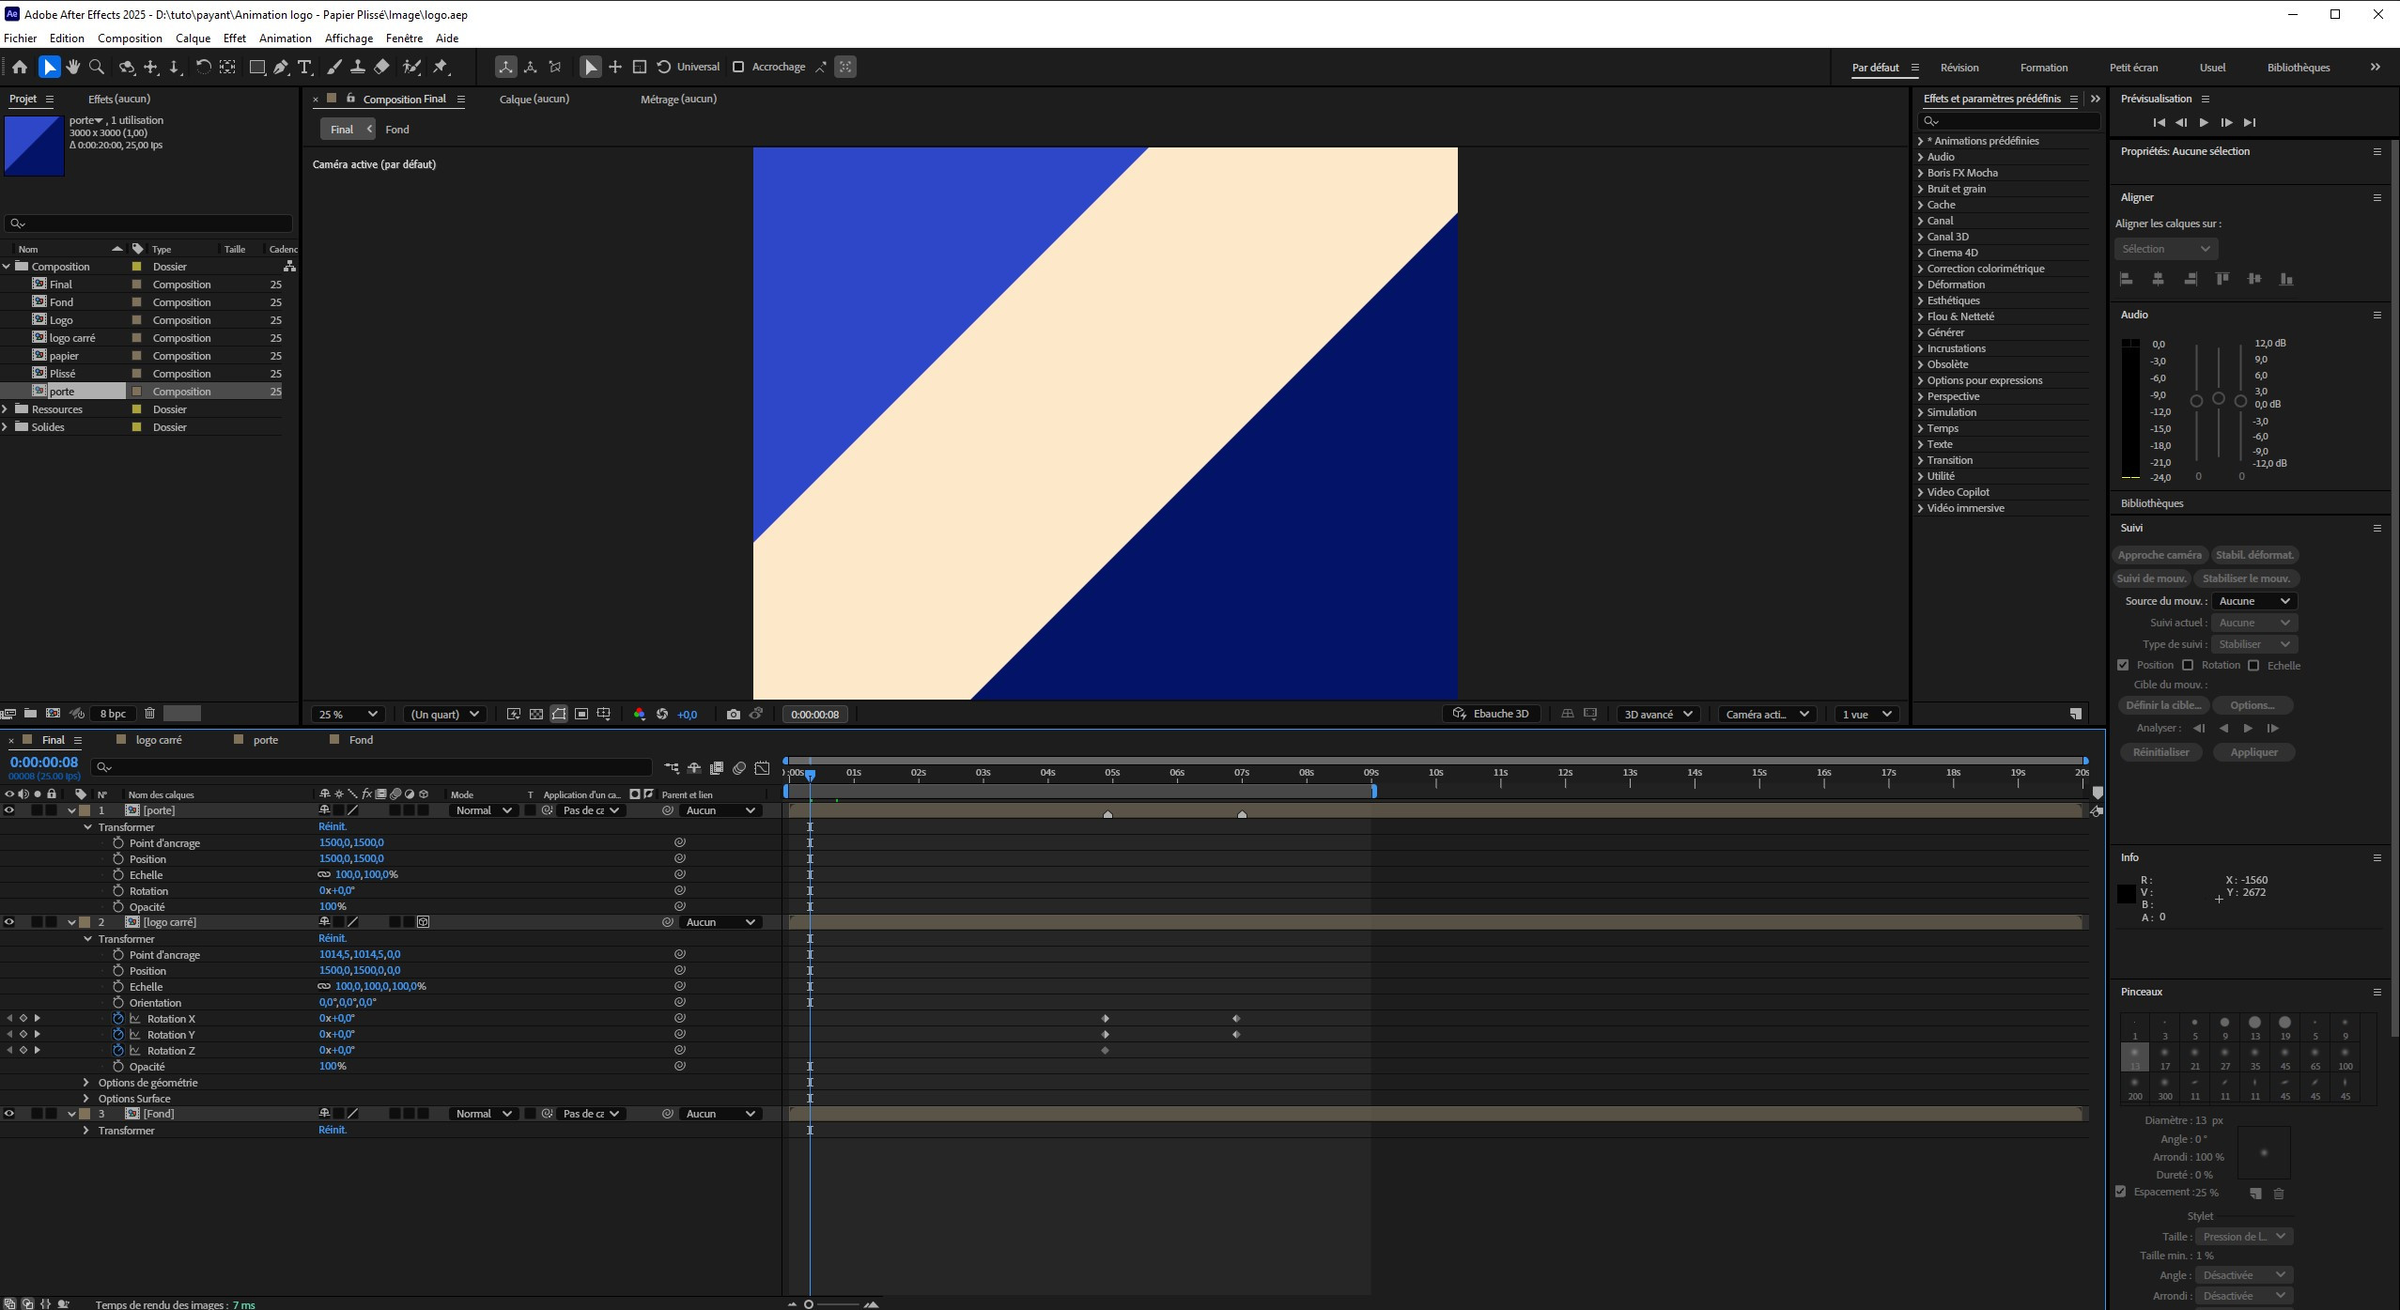The image size is (2400, 1310).
Task: Click the porte thumbnail in Project panel
Action: (x=34, y=146)
